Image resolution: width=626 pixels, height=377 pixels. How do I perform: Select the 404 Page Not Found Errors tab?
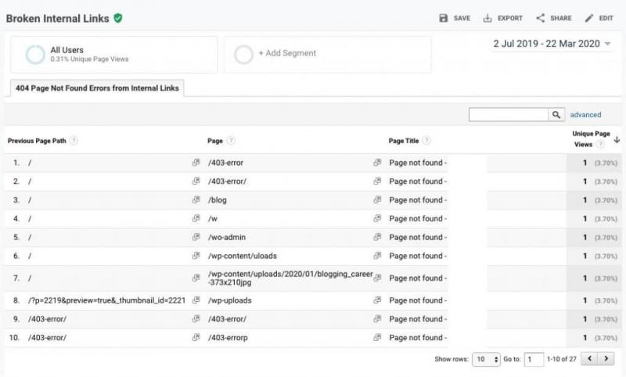(x=97, y=88)
